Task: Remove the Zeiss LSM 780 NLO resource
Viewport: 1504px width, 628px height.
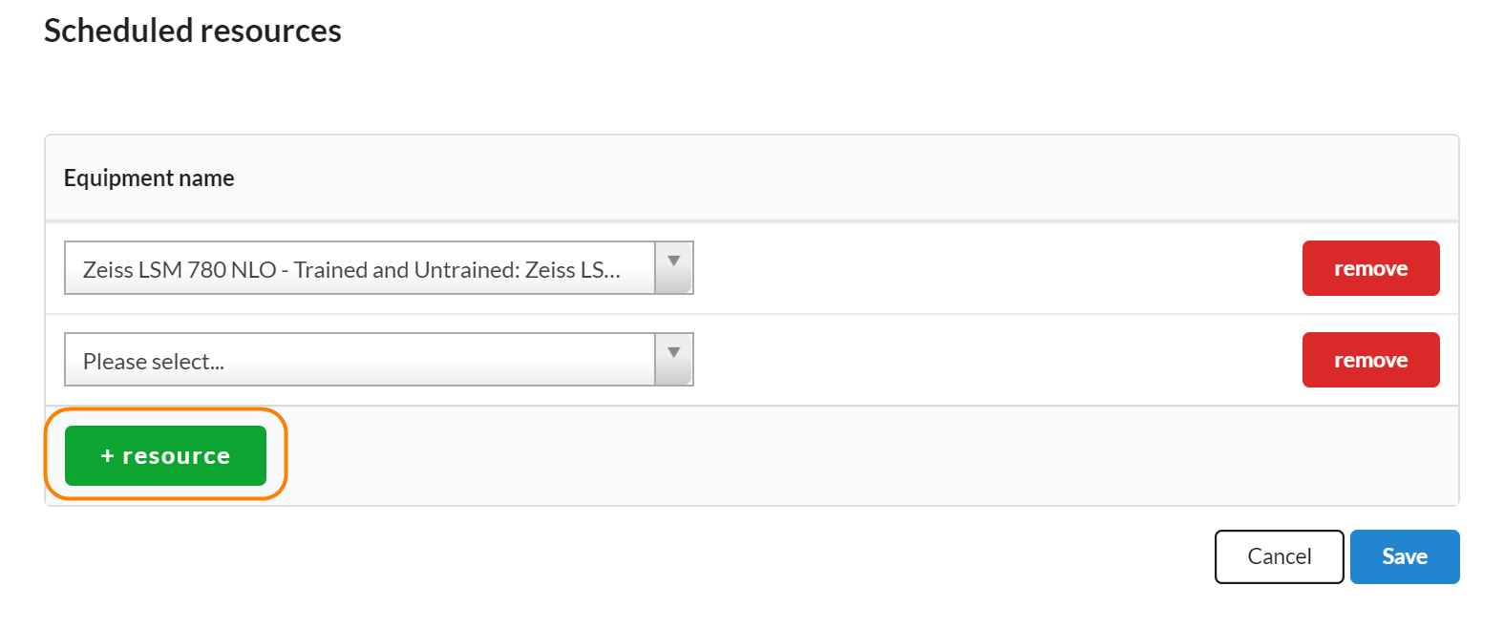Action: click(1370, 268)
